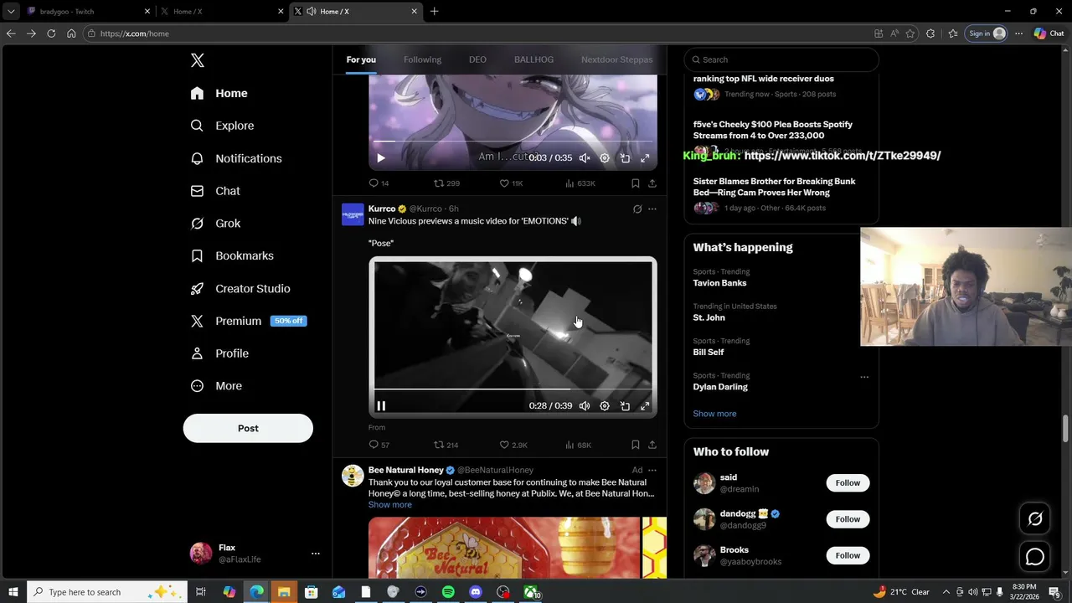This screenshot has height=603, width=1072.
Task: Seek the Nine Vicious video progress bar
Action: click(513, 389)
